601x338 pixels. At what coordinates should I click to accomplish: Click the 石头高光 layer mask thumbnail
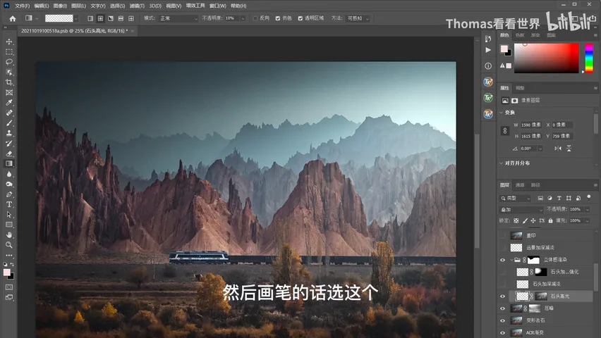click(541, 296)
